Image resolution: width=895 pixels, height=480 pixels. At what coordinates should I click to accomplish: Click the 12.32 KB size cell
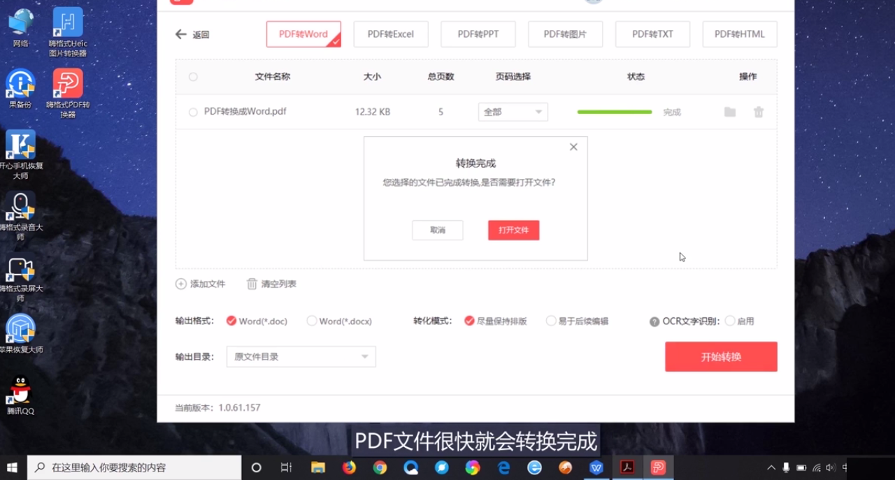pos(373,112)
